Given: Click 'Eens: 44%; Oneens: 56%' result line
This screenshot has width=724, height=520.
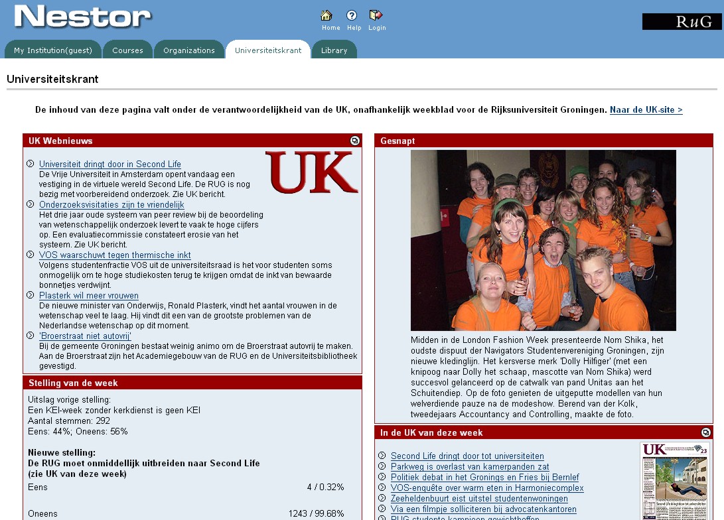Looking at the screenshot, I should (78, 431).
